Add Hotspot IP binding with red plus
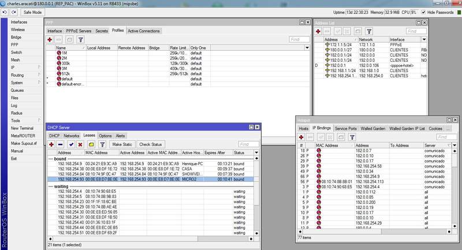The height and width of the screenshot is (250, 462). pyautogui.click(x=301, y=137)
